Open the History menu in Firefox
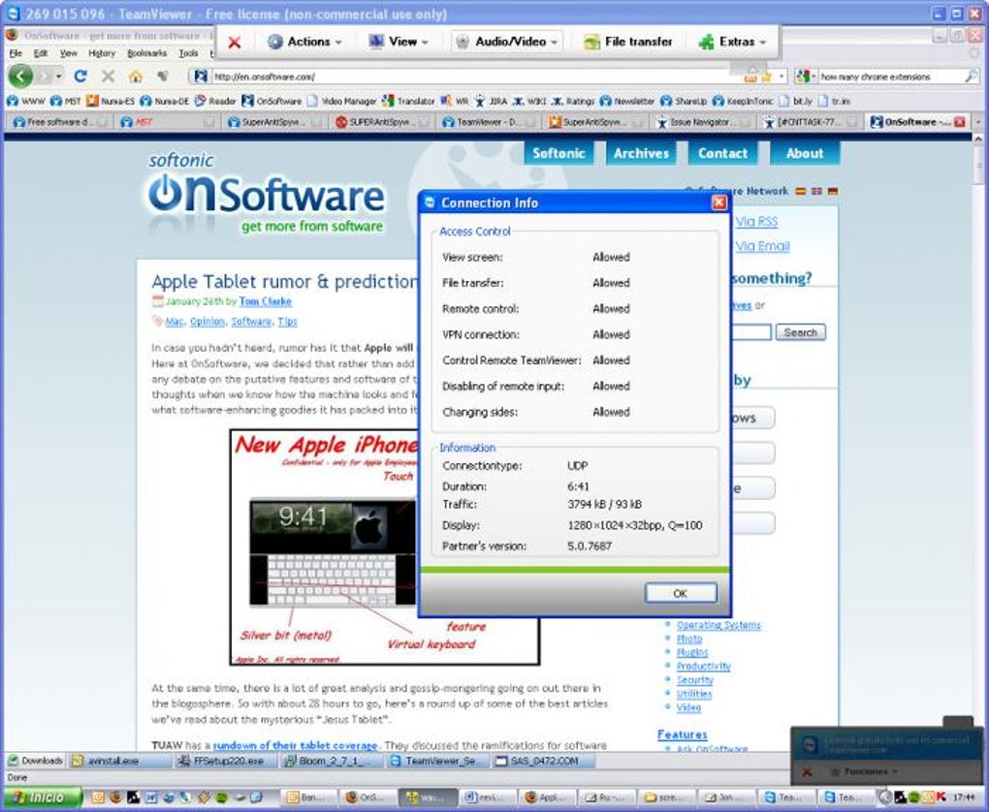This screenshot has width=989, height=812. (x=102, y=53)
